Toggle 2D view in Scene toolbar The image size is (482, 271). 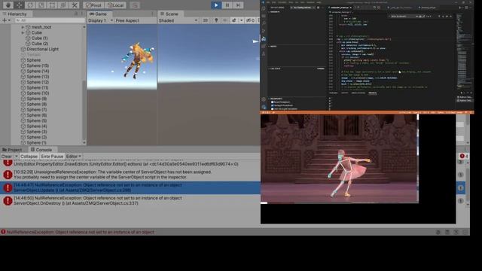pyautogui.click(x=206, y=20)
